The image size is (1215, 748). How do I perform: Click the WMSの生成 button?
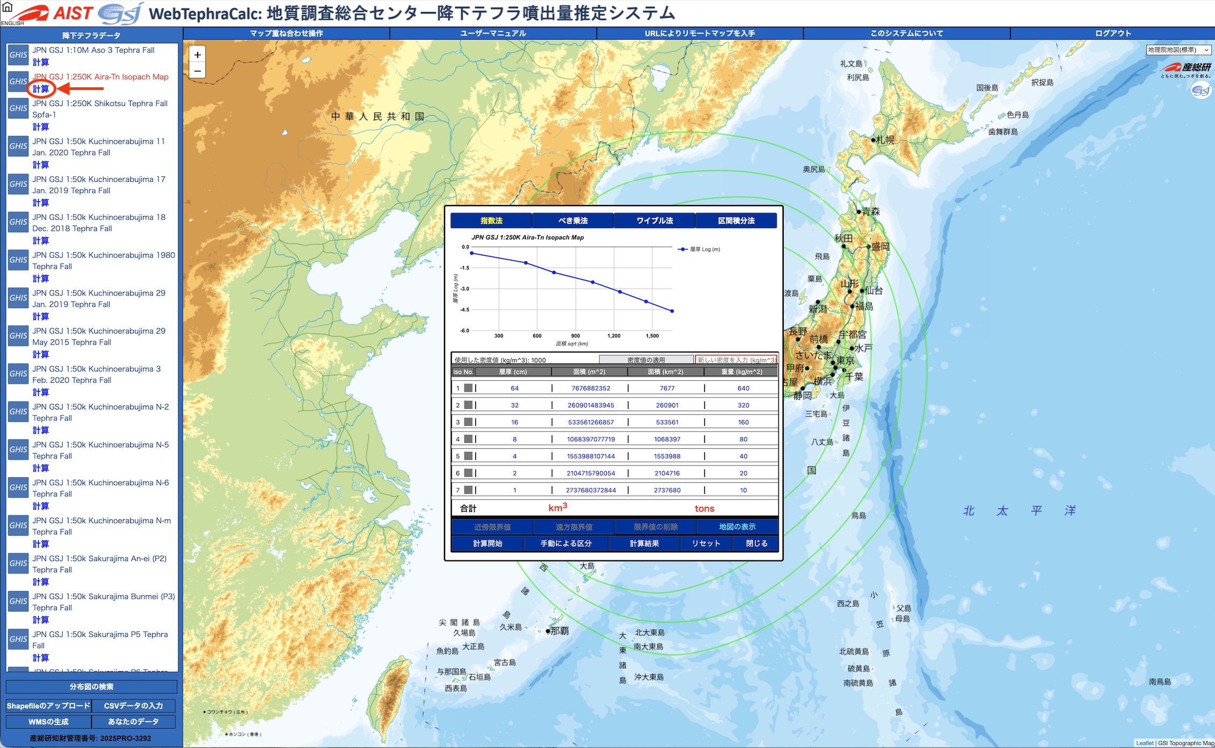(x=48, y=722)
